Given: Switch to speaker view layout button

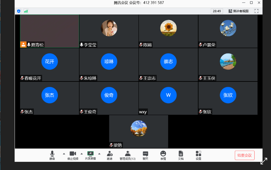Looking at the screenshot, I should pos(239,11).
